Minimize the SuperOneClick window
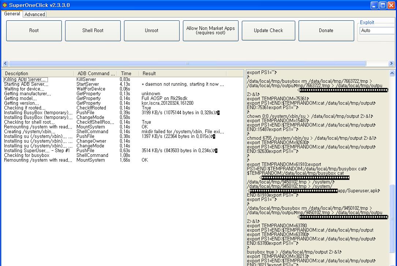Image resolution: width=397 pixels, height=266 pixels. point(374,5)
